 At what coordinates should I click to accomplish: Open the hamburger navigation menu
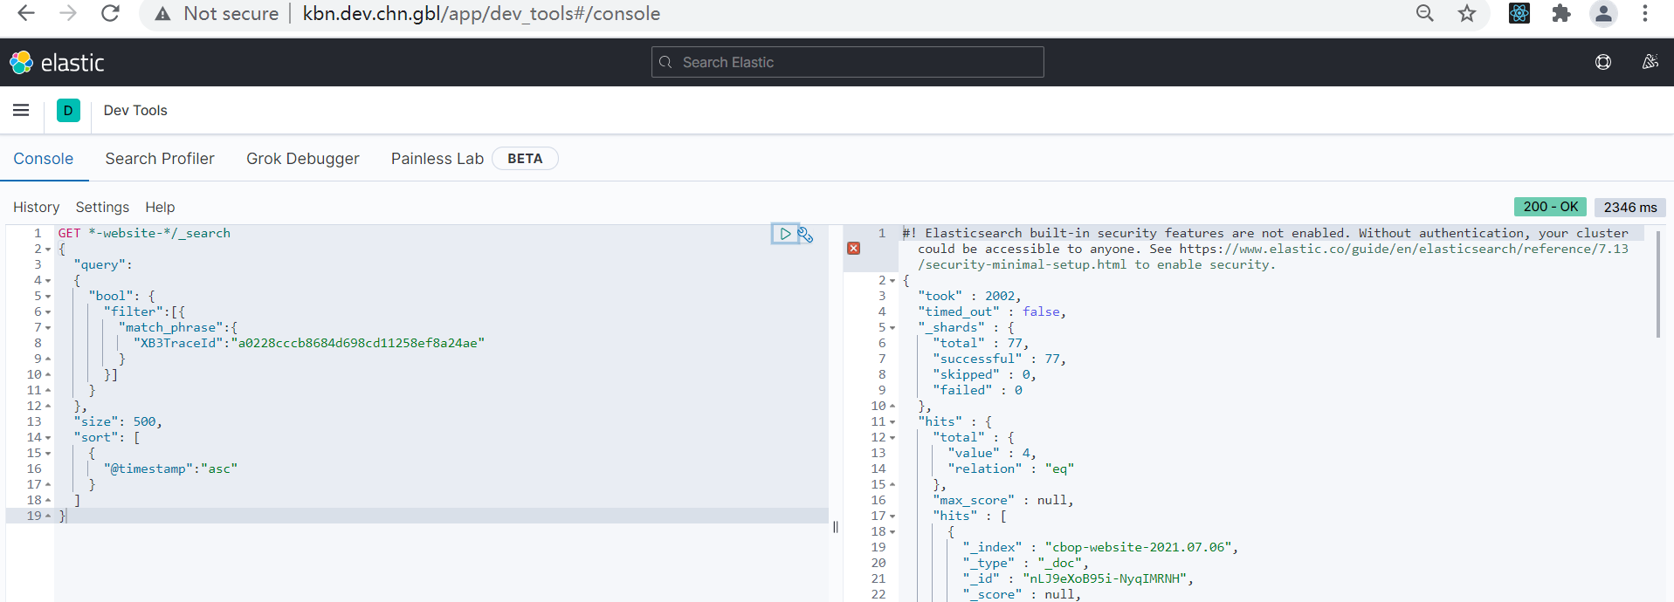pyautogui.click(x=21, y=110)
